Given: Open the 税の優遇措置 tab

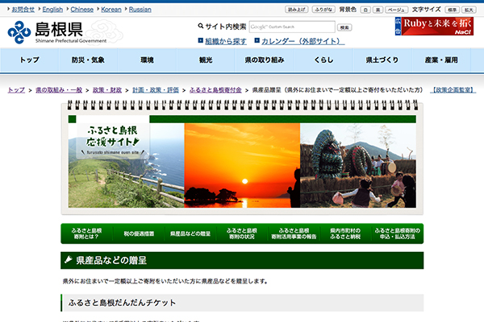Looking at the screenshot, I should [139, 233].
